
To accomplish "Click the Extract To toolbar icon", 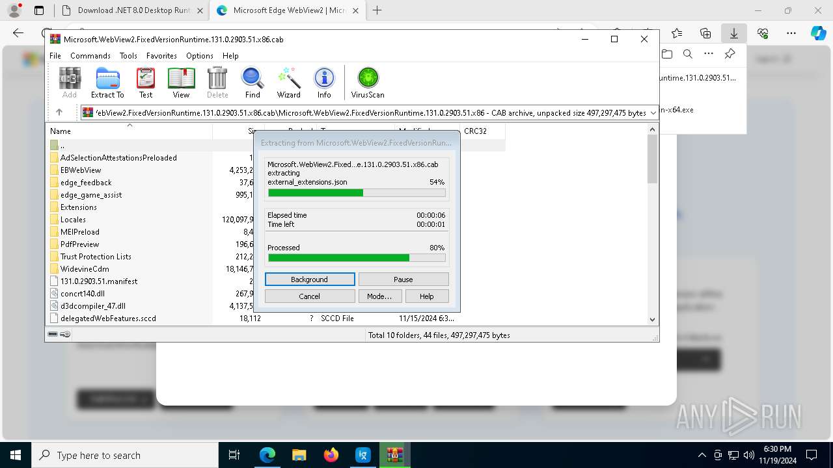I will [x=107, y=83].
